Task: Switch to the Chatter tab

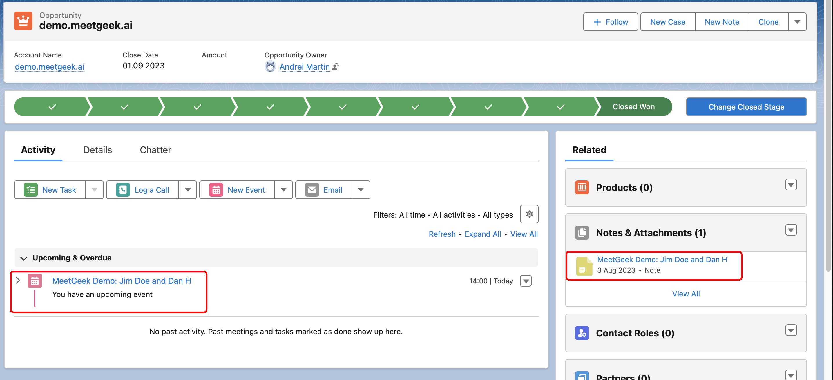Action: (x=155, y=150)
